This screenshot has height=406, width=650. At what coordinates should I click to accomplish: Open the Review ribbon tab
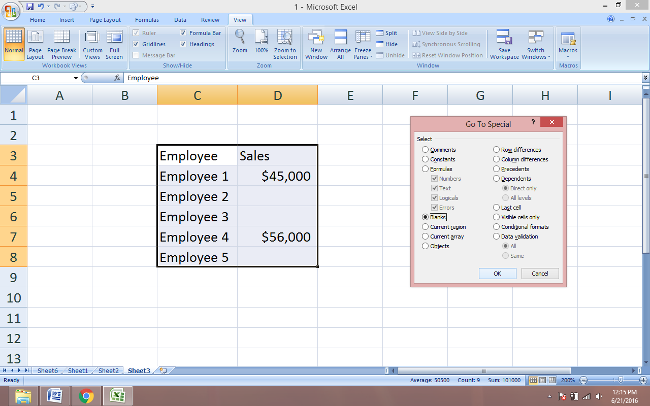click(210, 20)
